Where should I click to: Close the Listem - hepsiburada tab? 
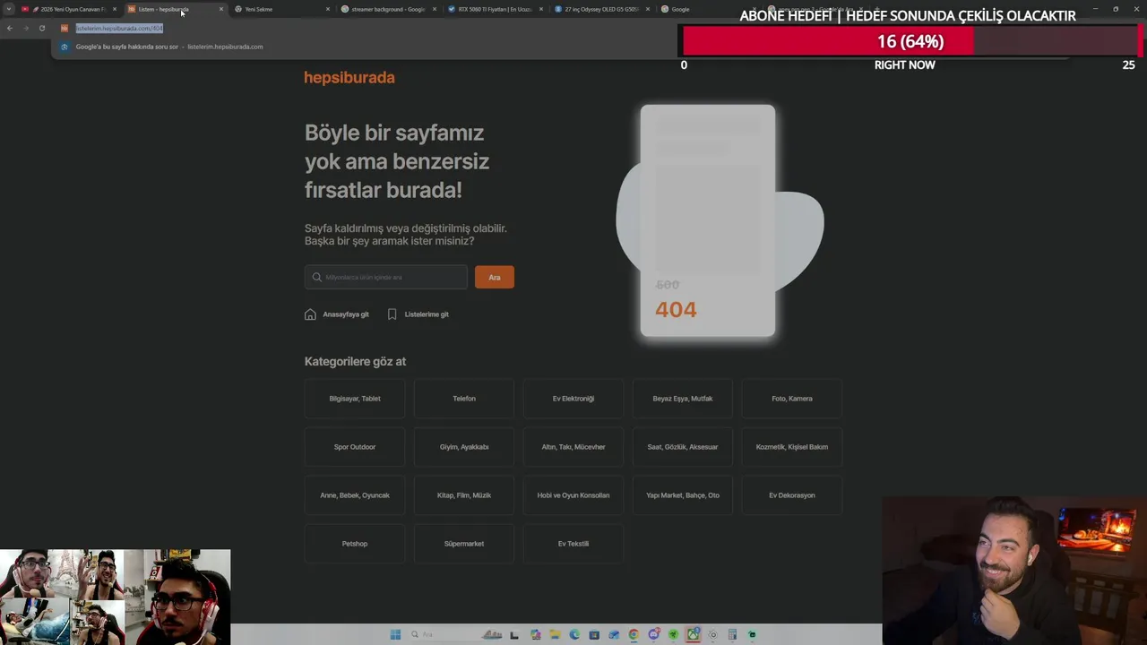coord(221,9)
